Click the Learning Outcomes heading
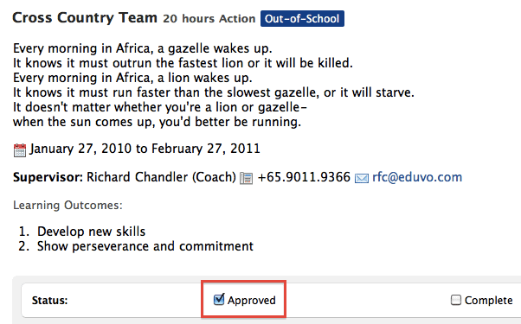521x324 pixels. 68,206
